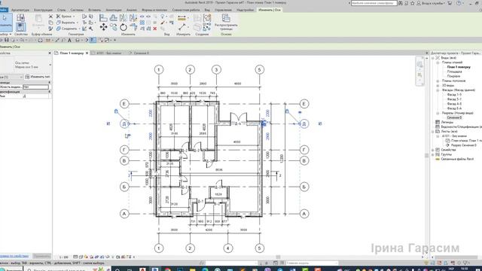The image size is (482, 271).
Task: Click the favorites star icon in title bar
Action: click(413, 3)
